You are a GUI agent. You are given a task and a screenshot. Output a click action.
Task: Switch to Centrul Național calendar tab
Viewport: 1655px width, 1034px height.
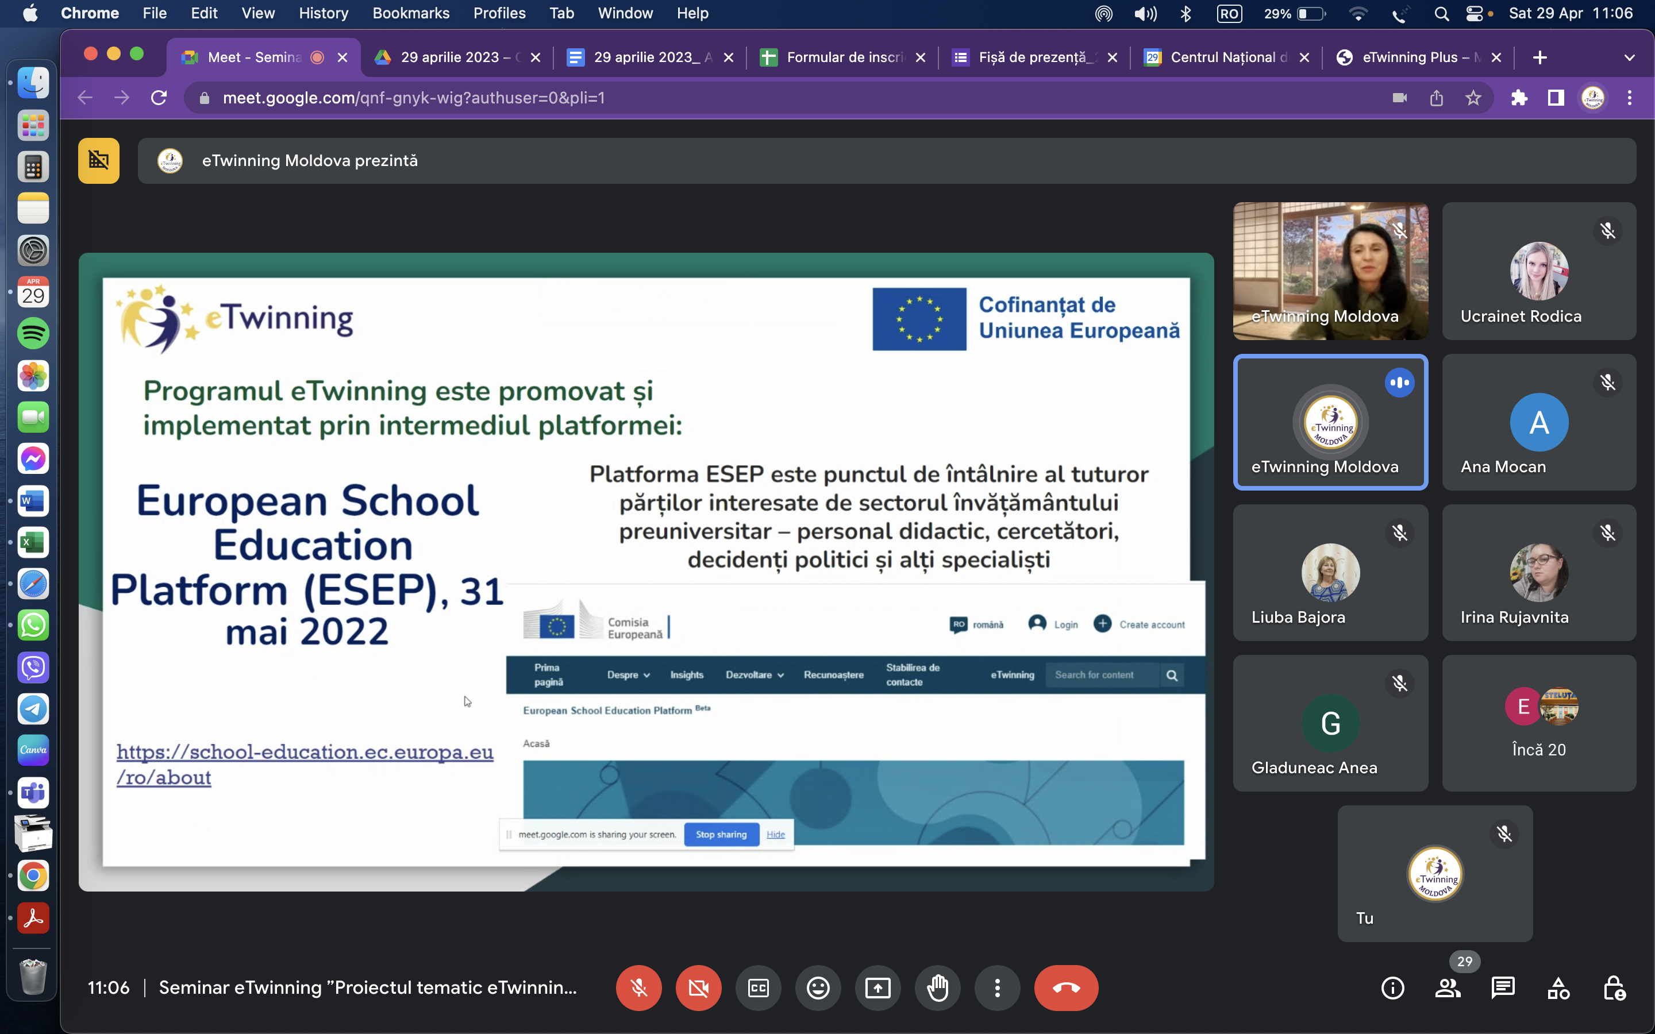(x=1226, y=57)
